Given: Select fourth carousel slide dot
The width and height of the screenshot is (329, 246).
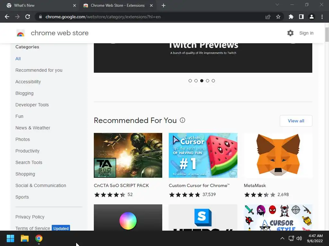Looking at the screenshot, I should coord(208,81).
